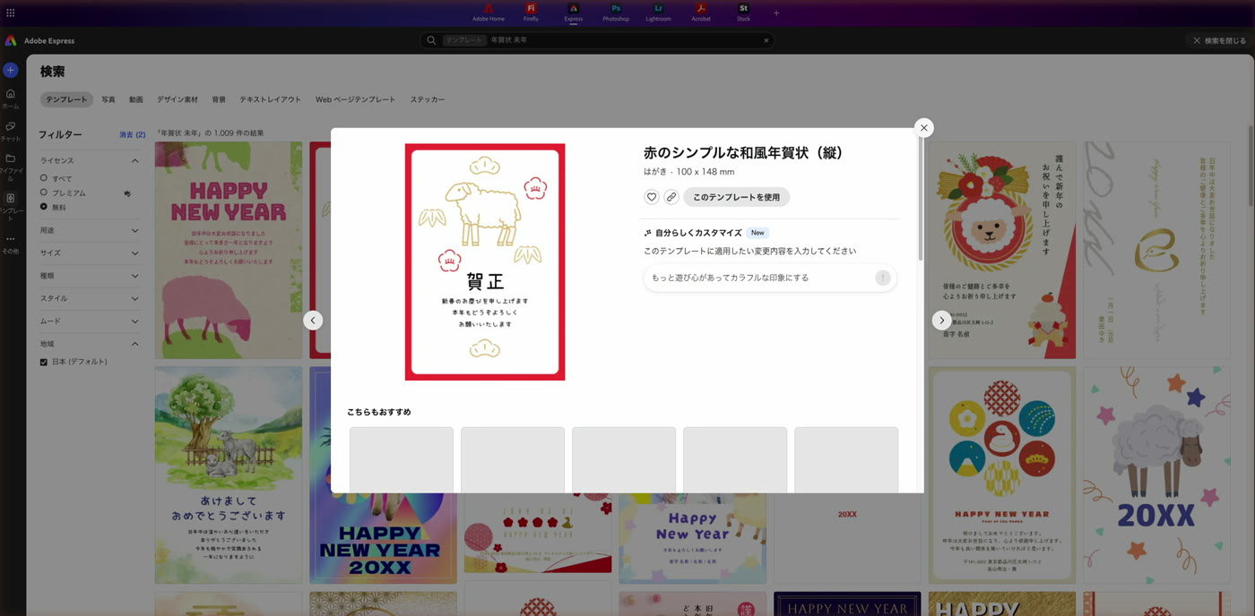Viewport: 1255px width, 616px height.
Task: Select the 無料 license radio button
Action: tap(43, 207)
